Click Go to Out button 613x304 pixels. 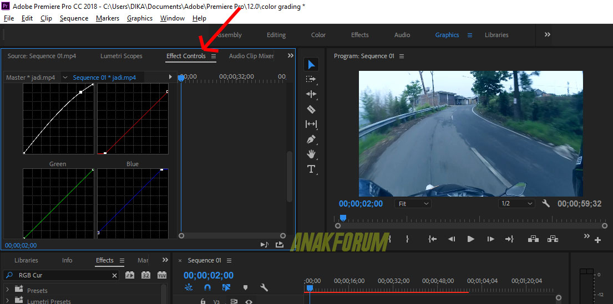click(509, 239)
